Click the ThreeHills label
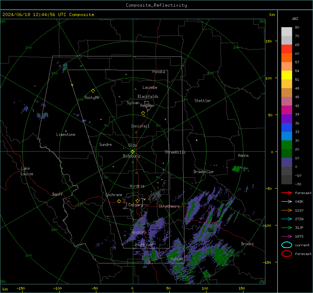Image resolution: width=313 pixels, height=293 pixels. tap(175, 152)
